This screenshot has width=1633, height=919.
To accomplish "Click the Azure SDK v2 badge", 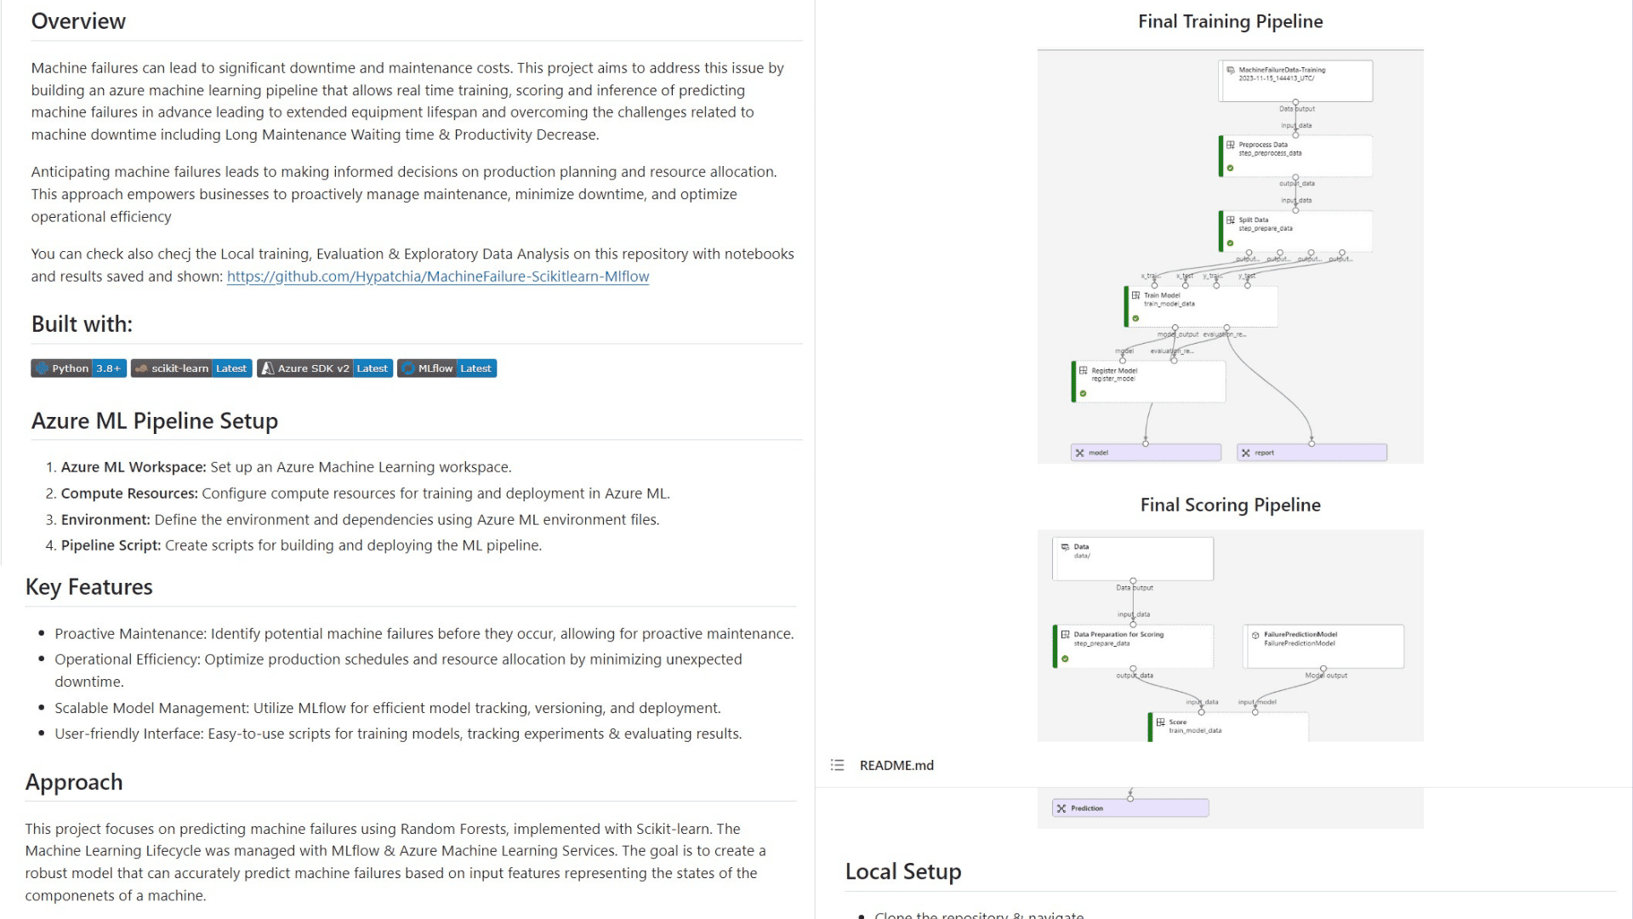I will tap(325, 368).
